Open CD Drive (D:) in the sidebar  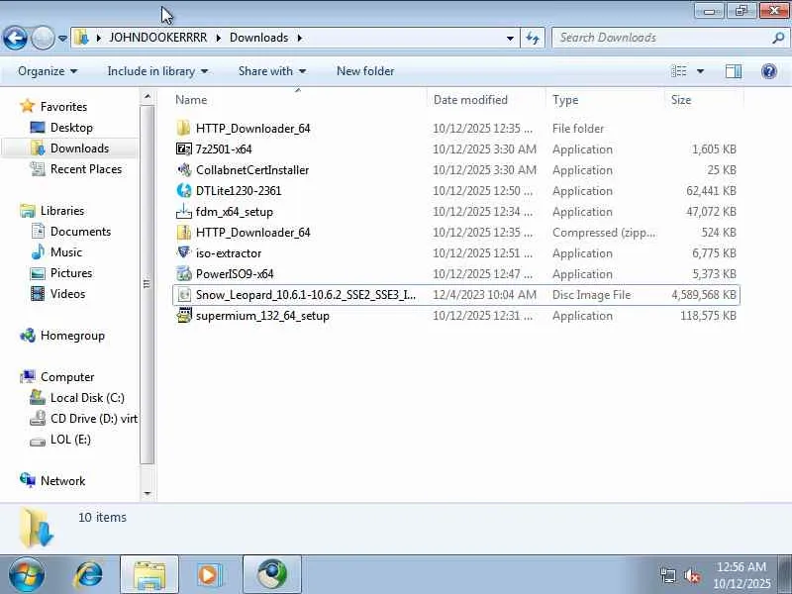pyautogui.click(x=93, y=418)
